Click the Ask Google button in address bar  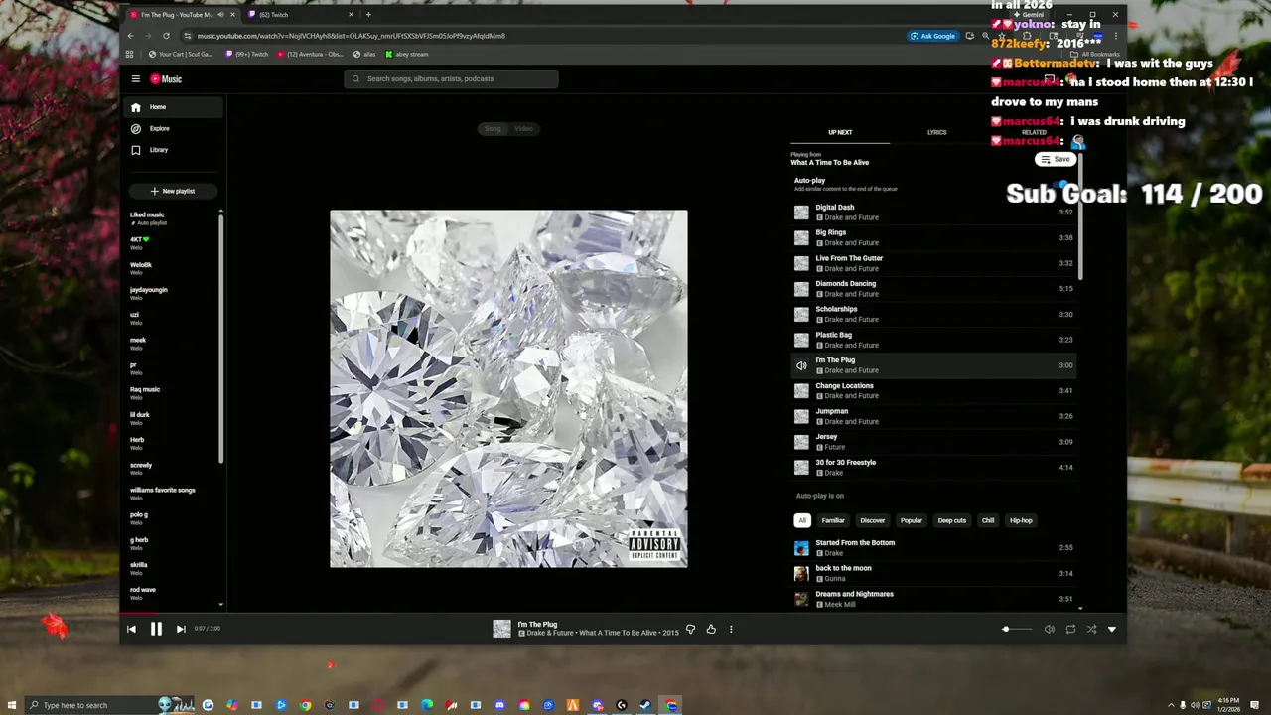click(933, 36)
